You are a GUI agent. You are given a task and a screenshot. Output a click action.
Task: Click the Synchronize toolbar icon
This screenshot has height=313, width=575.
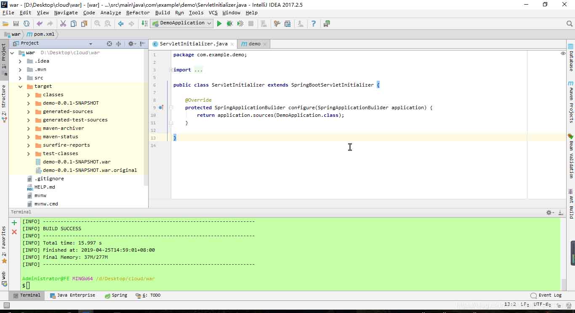point(27,24)
